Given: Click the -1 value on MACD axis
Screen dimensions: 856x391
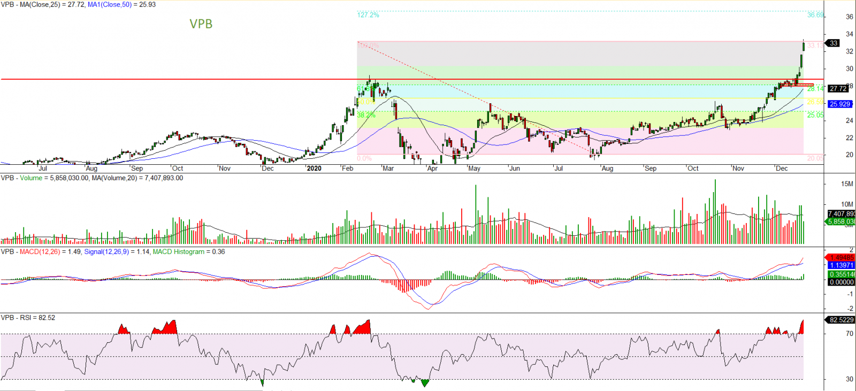Looking at the screenshot, I should point(850,294).
